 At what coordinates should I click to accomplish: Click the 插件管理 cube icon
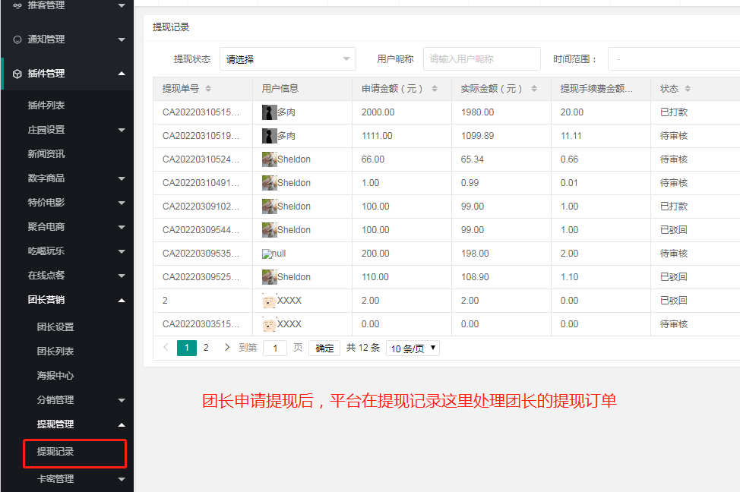tap(17, 74)
